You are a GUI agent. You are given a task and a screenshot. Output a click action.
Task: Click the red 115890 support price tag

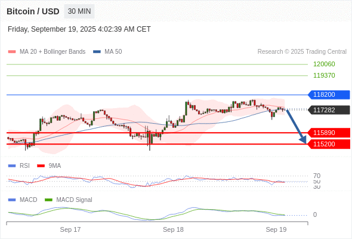329,133
